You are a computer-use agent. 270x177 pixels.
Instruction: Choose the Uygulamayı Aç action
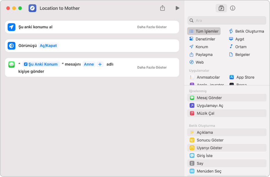click(210, 106)
